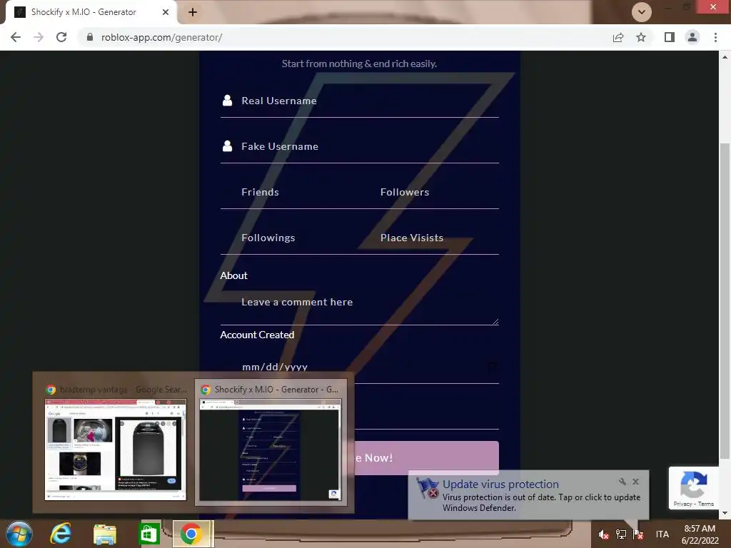Close the Shockify x M.IO tab
Viewport: 731px width, 548px height.
click(166, 12)
